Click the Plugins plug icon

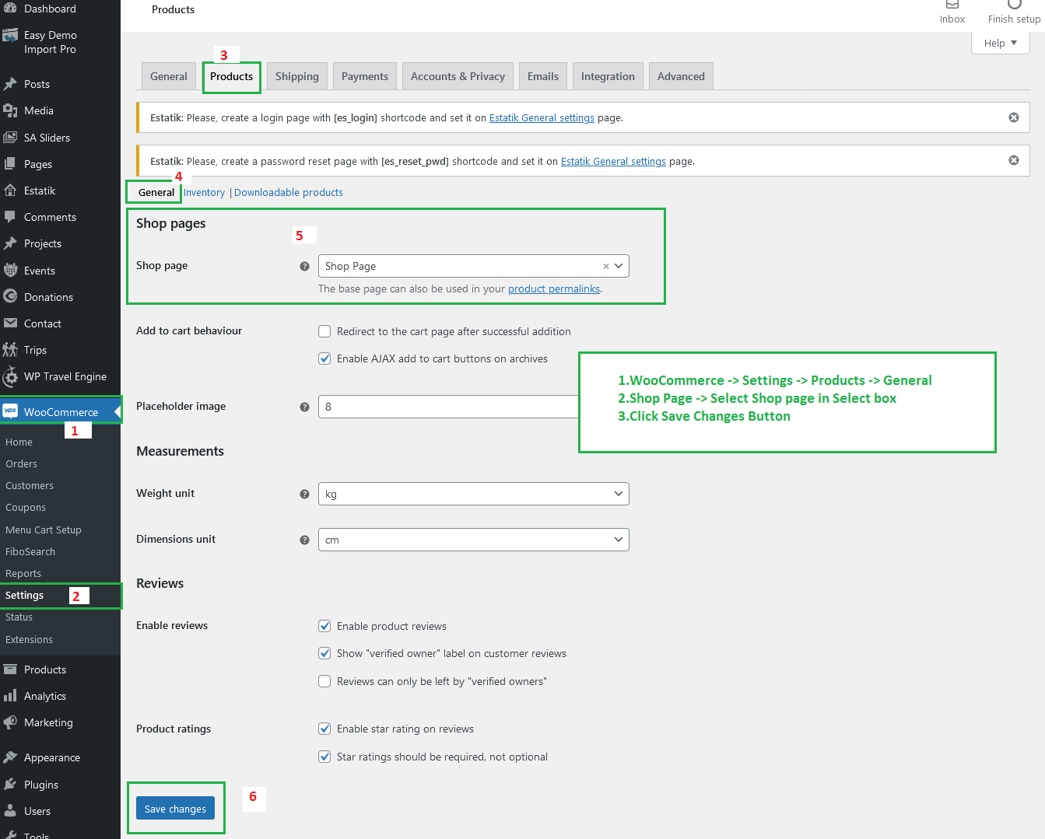coord(10,785)
